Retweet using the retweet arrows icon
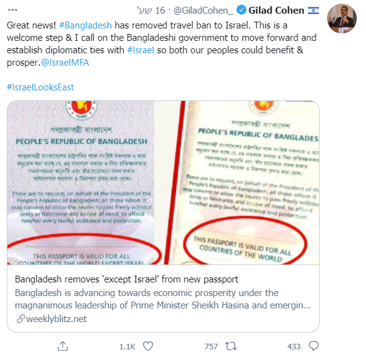The height and width of the screenshot is (358, 366). (231, 346)
